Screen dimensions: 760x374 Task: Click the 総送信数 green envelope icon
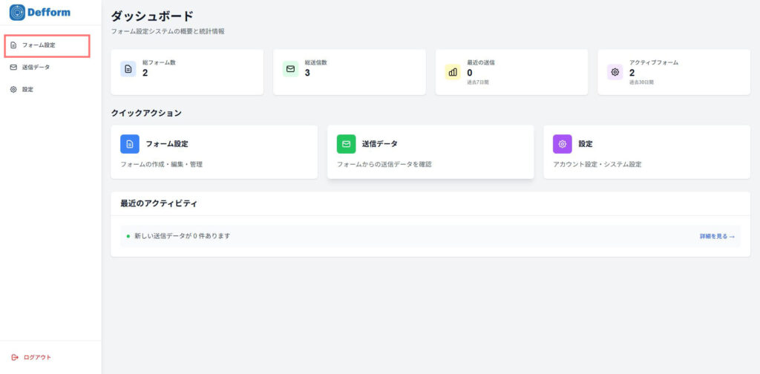coord(290,69)
